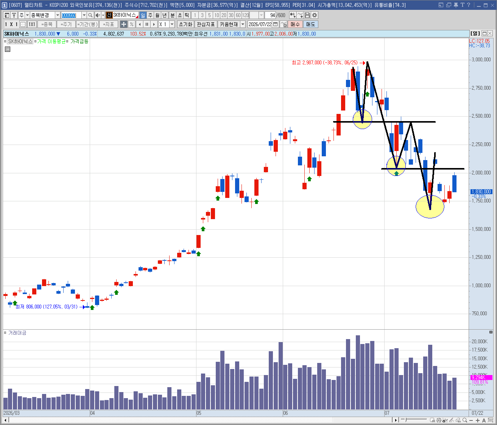Click the 매수 buy button
The width and height of the screenshot is (497, 425).
pos(295,24)
